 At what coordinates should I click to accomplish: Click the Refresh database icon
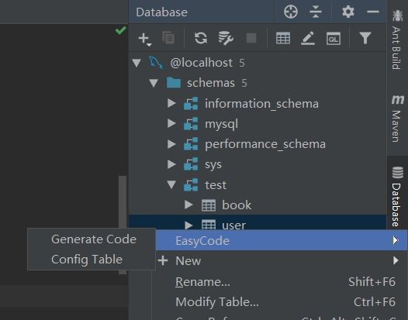click(x=201, y=38)
